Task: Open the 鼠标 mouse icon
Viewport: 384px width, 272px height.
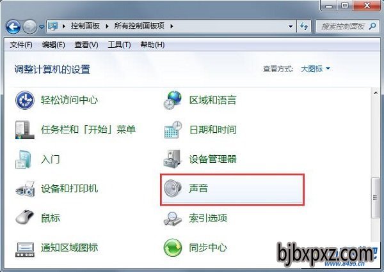Action: click(24, 217)
